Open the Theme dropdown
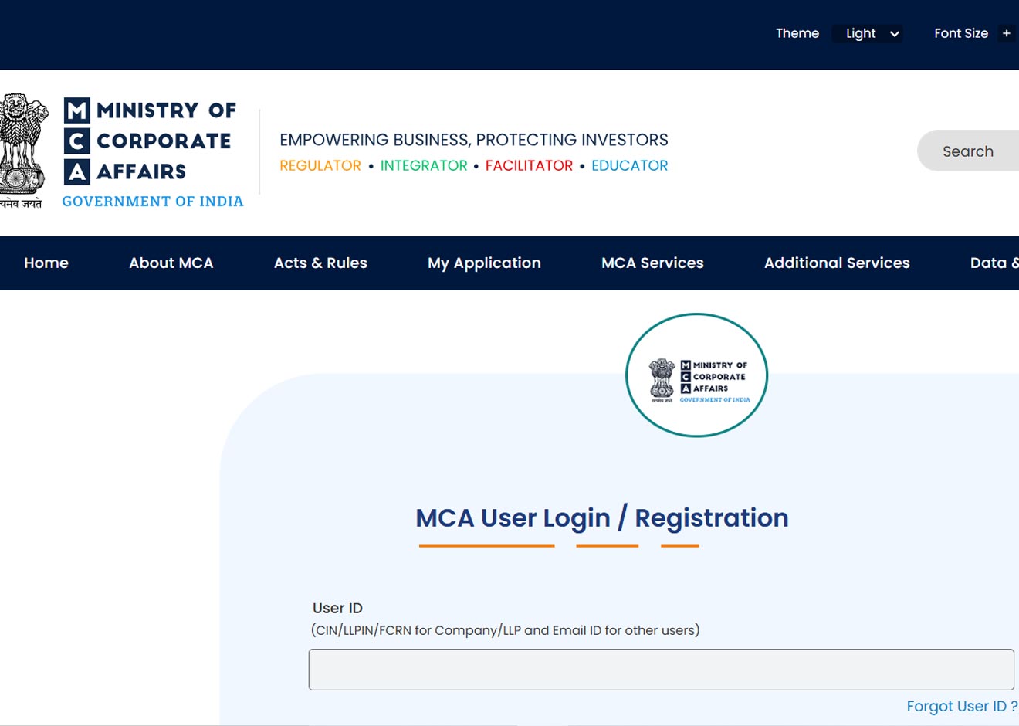The width and height of the screenshot is (1019, 726). click(x=866, y=33)
